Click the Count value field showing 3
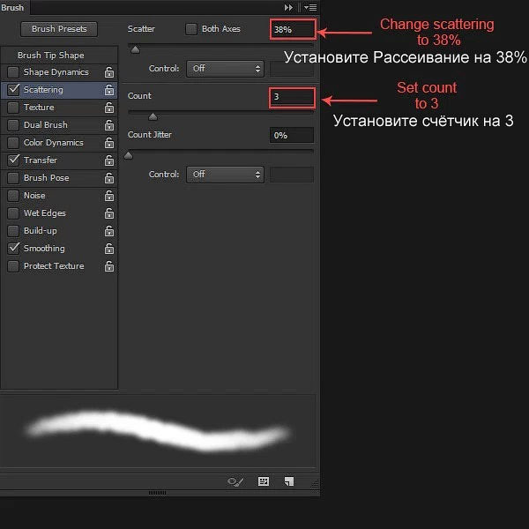The image size is (529, 529). point(292,97)
